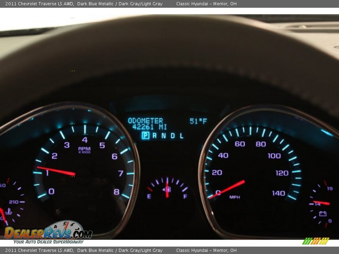The height and width of the screenshot is (254, 339).
Task: Click the 210 mark on temperature gauge
Action: (x=14, y=202)
